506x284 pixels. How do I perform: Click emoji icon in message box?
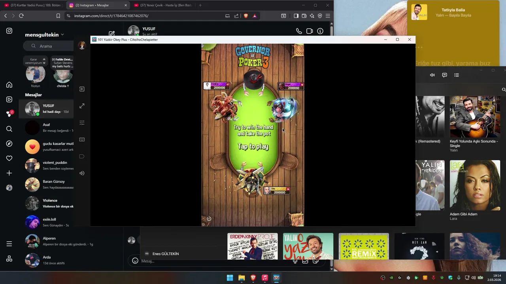(x=135, y=261)
